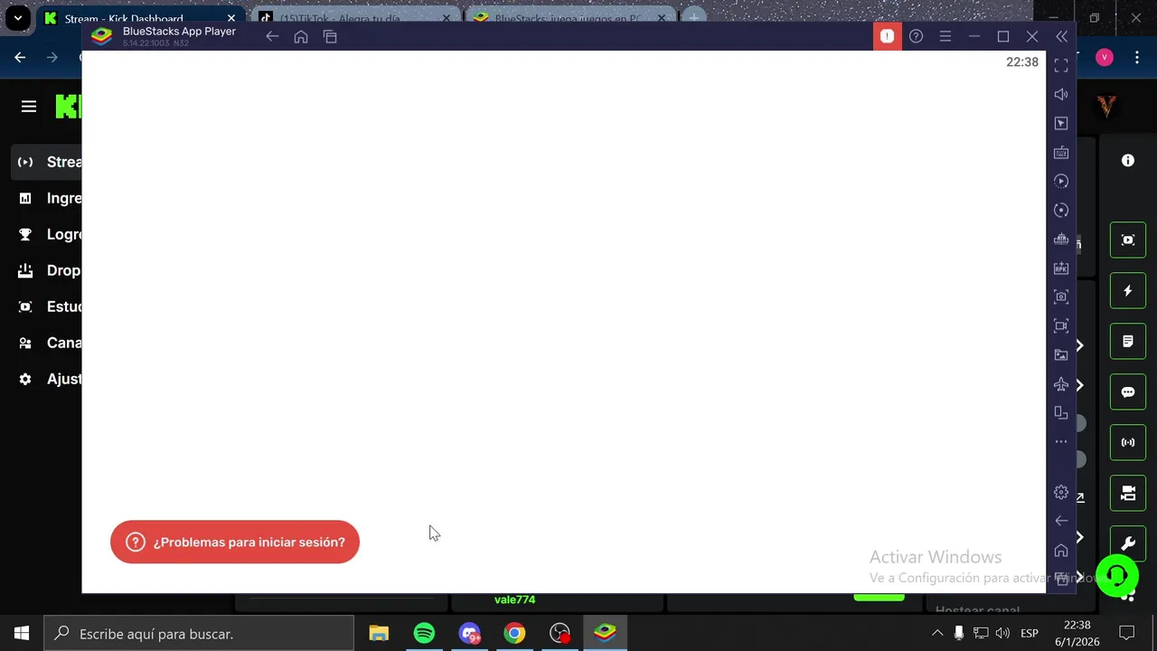Open File Explorer from the taskbar
The image size is (1157, 651).
[379, 633]
